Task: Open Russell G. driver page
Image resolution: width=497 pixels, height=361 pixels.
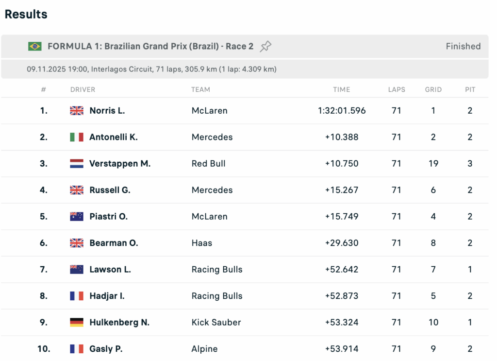Action: pos(110,190)
